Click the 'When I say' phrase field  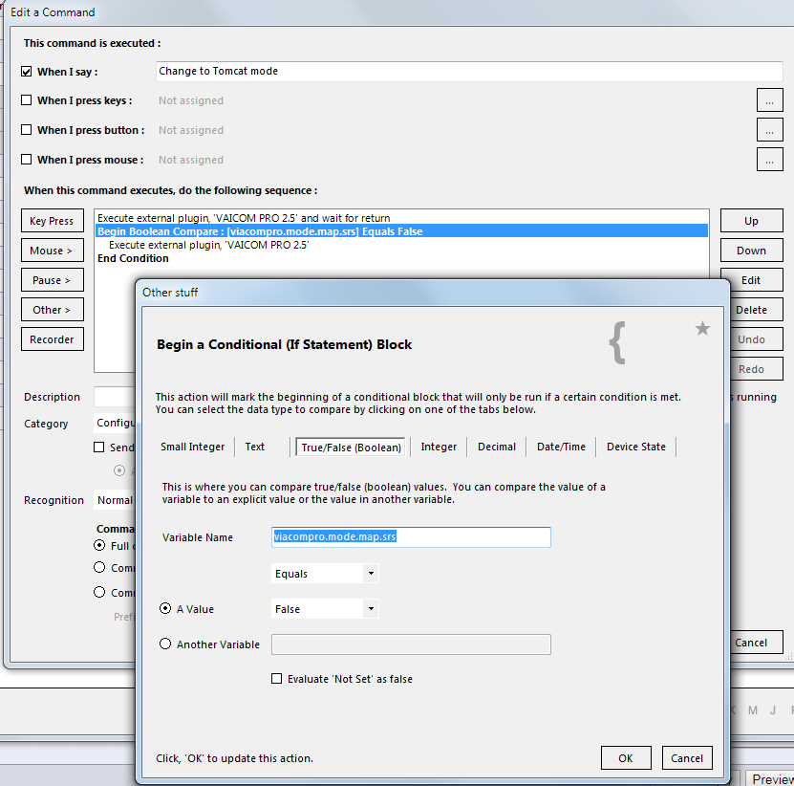coord(469,71)
